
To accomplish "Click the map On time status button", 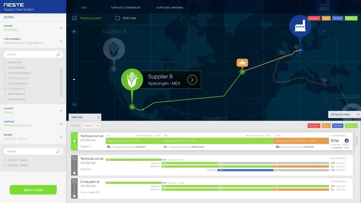I will 338,18.
